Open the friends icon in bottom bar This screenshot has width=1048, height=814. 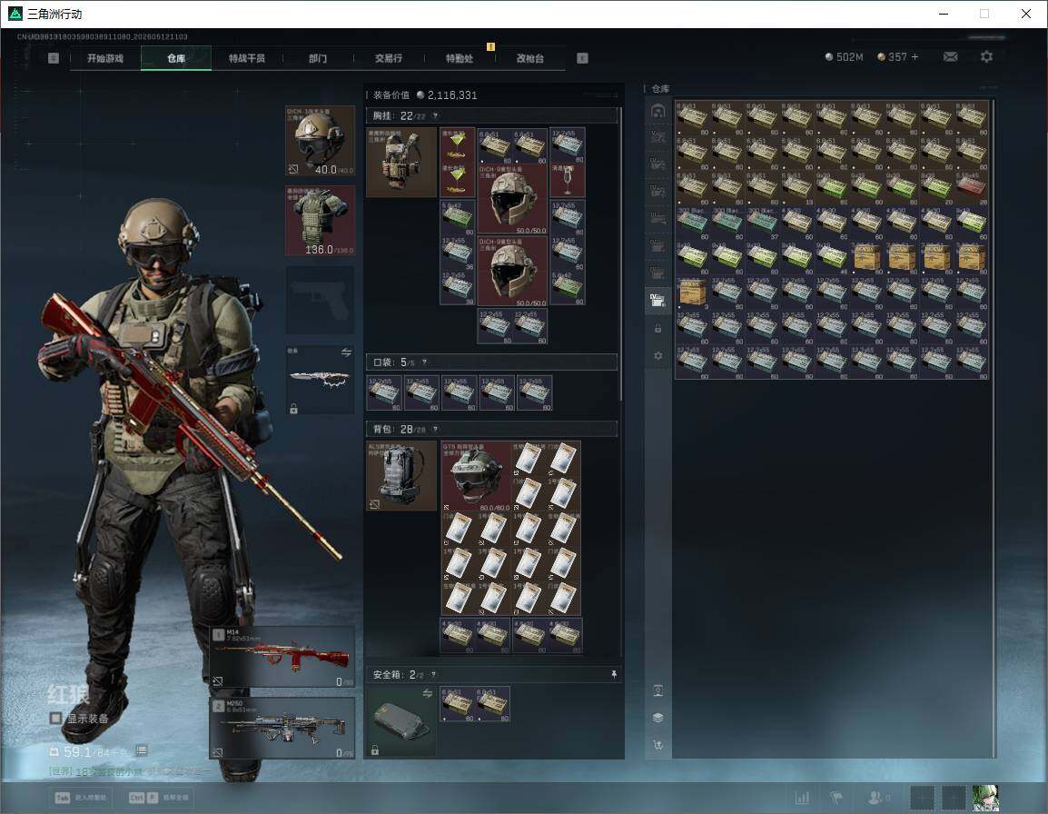click(x=876, y=798)
